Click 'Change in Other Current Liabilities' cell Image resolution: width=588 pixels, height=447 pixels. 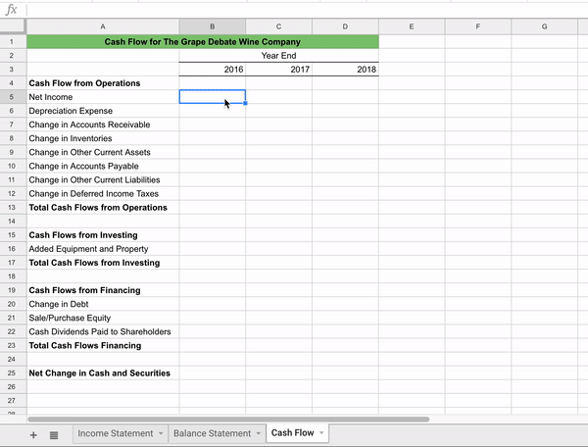[103, 180]
